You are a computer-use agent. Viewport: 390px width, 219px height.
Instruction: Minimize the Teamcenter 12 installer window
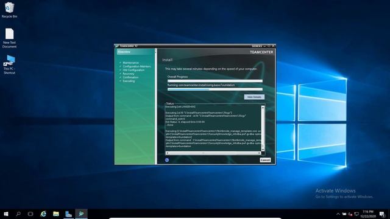tap(264, 46)
